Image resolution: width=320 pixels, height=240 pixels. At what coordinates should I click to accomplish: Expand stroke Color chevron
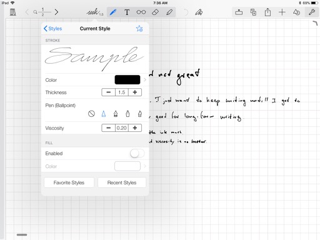coord(145,80)
